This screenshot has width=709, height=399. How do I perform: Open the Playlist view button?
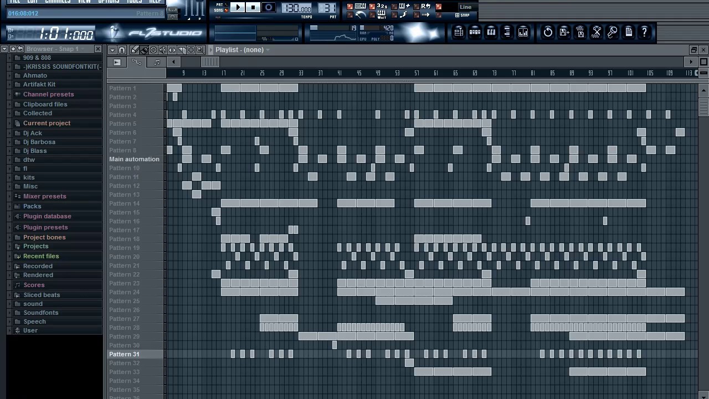pos(459,32)
